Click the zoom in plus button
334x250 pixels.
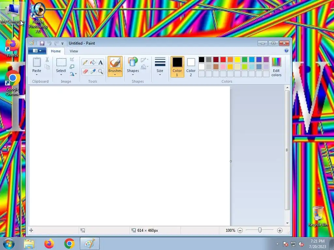tap(280, 230)
